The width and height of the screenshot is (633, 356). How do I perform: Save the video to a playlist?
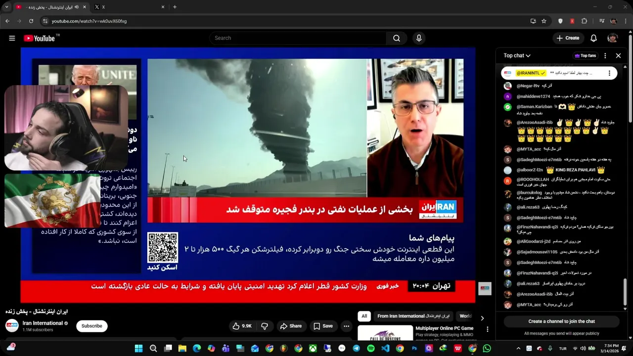(323, 326)
